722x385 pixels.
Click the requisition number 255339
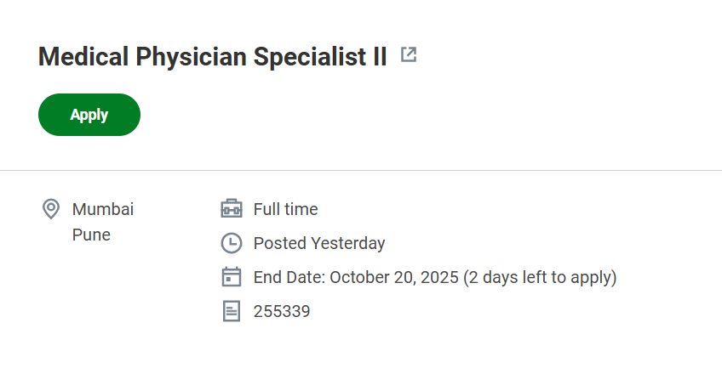[282, 311]
